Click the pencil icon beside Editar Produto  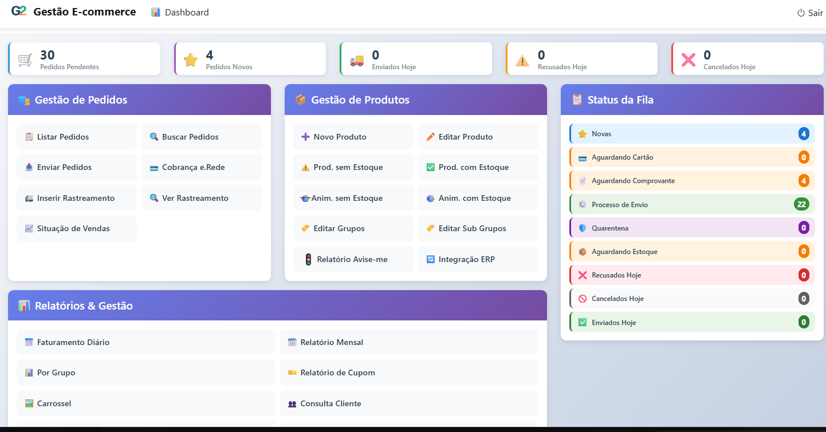point(431,137)
